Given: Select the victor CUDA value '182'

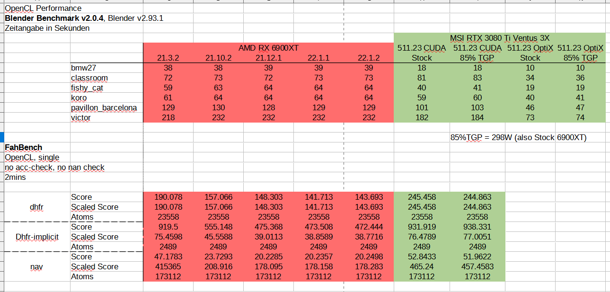Looking at the screenshot, I should pyautogui.click(x=422, y=117).
